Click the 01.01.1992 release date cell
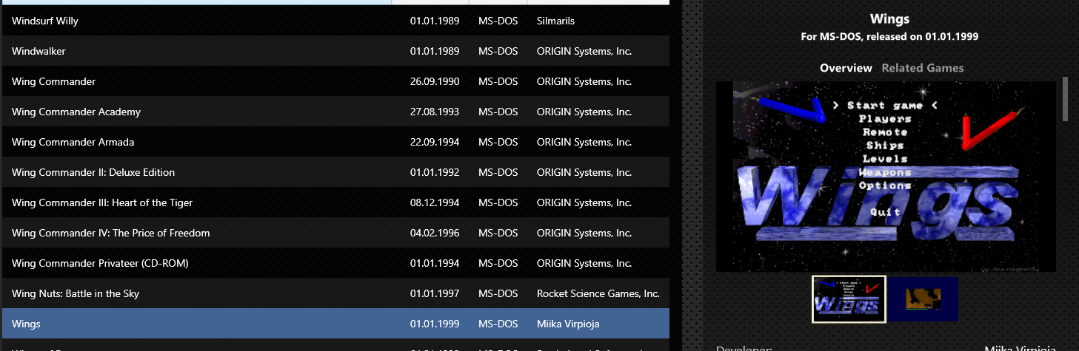Image resolution: width=1079 pixels, height=351 pixels. tap(435, 172)
